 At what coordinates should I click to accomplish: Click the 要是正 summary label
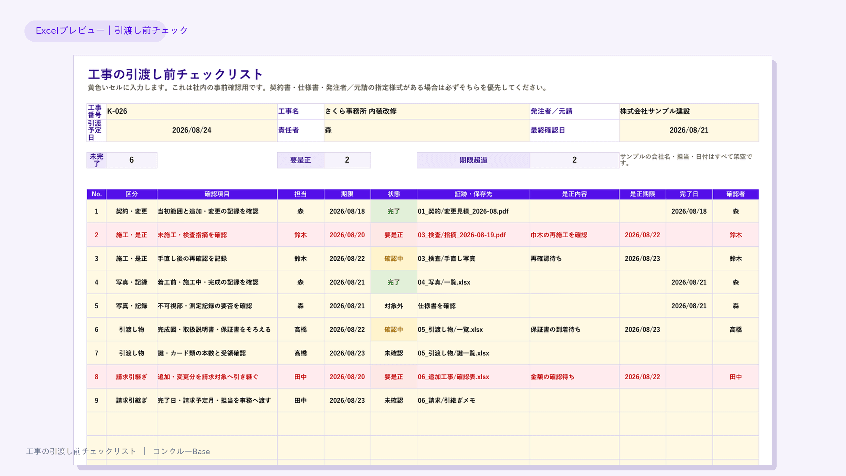pos(300,160)
